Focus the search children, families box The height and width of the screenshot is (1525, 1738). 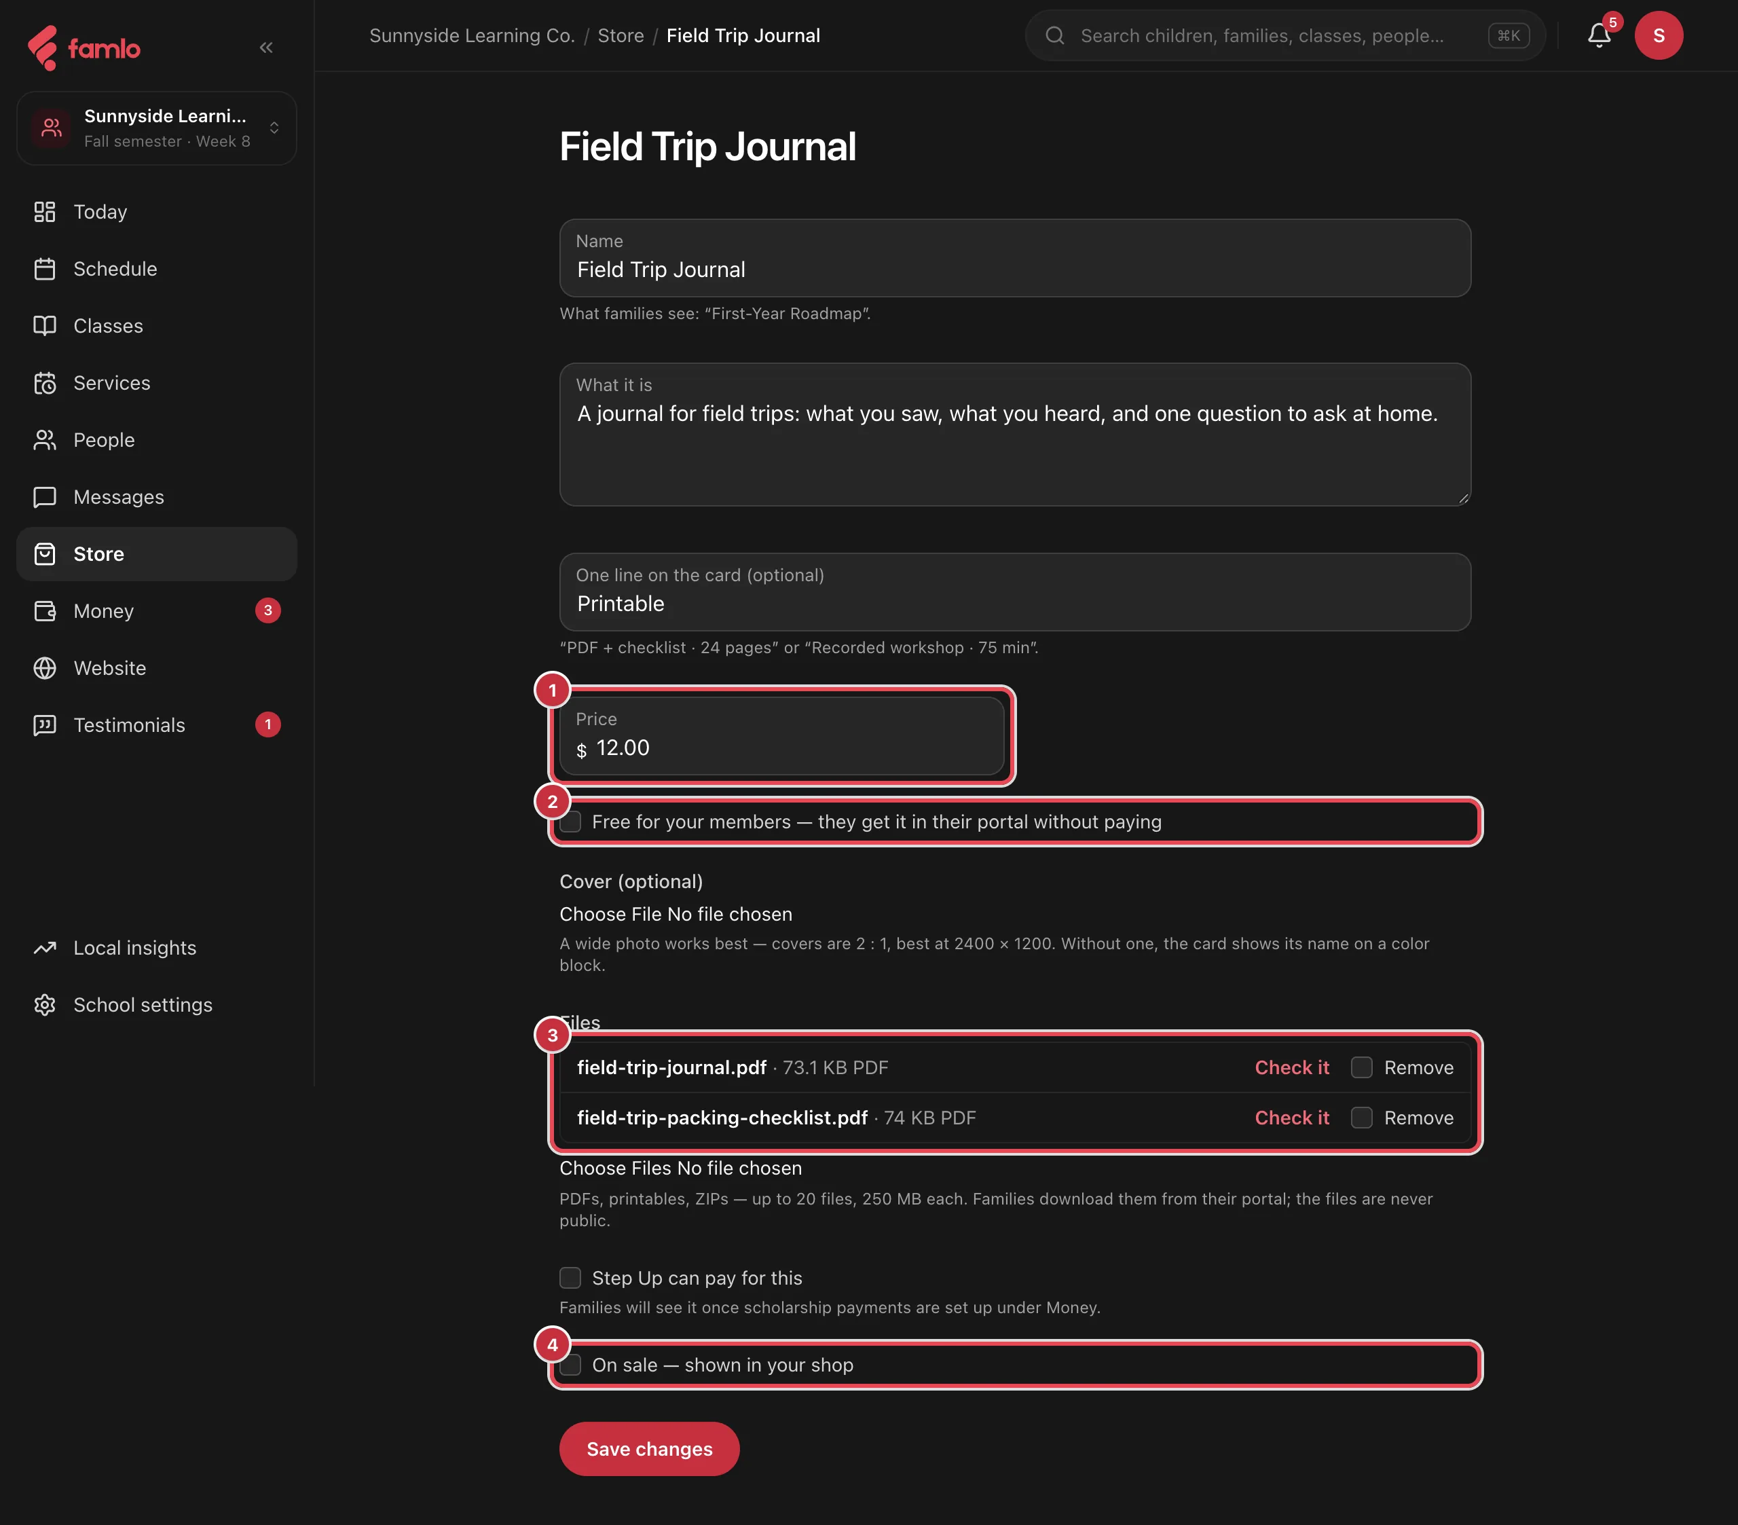(x=1284, y=36)
